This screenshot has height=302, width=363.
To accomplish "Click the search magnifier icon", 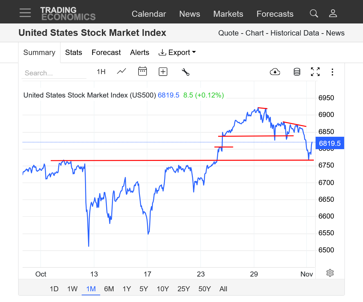I will pyautogui.click(x=314, y=13).
